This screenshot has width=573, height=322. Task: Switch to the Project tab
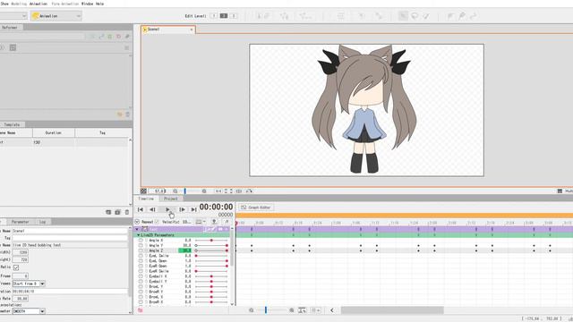point(171,199)
